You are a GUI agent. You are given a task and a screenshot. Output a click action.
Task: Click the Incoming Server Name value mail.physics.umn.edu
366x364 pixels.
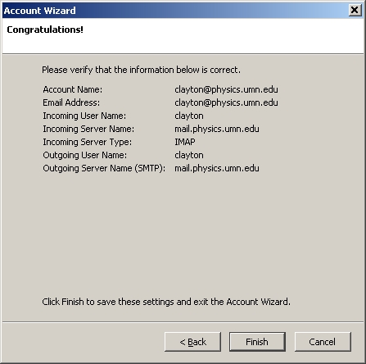217,129
